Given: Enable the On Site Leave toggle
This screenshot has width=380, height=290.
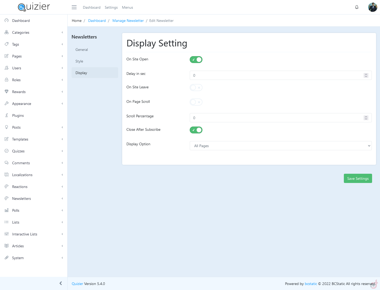Looking at the screenshot, I should point(196,88).
